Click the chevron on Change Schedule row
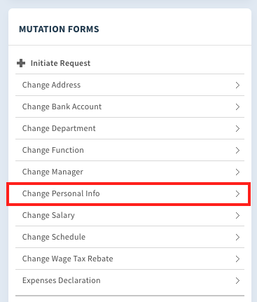The height and width of the screenshot is (302, 257). pos(237,237)
